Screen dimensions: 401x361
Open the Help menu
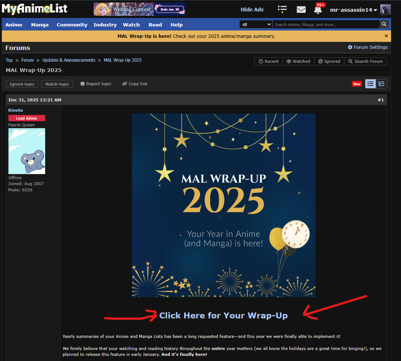[177, 25]
